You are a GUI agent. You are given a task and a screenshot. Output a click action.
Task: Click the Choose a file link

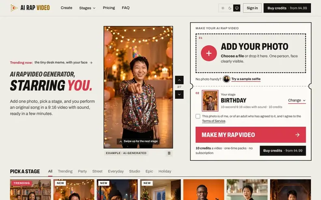point(232,56)
